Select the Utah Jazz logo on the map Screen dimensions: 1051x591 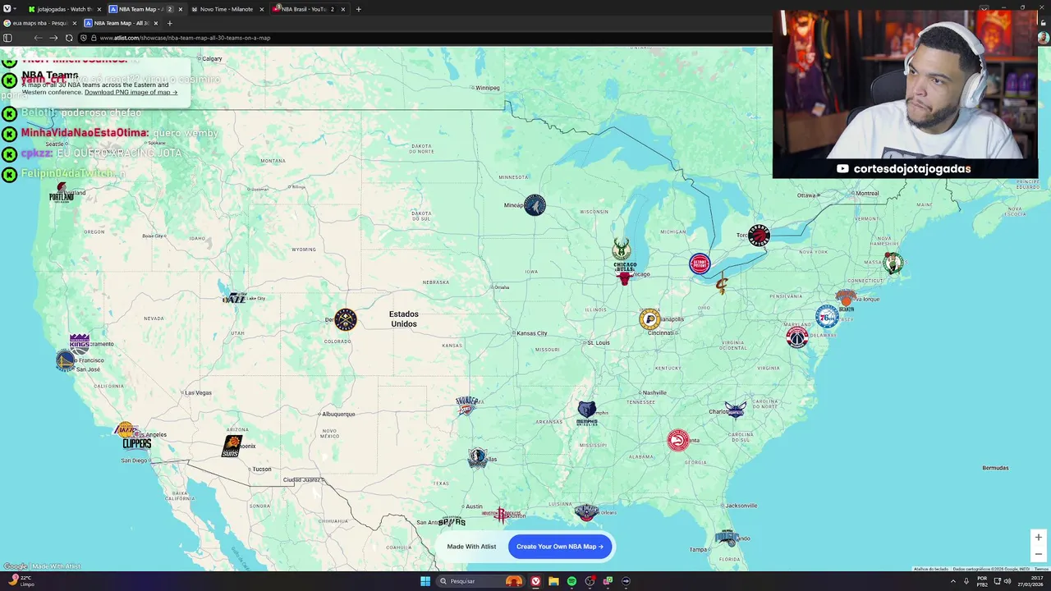(x=235, y=298)
